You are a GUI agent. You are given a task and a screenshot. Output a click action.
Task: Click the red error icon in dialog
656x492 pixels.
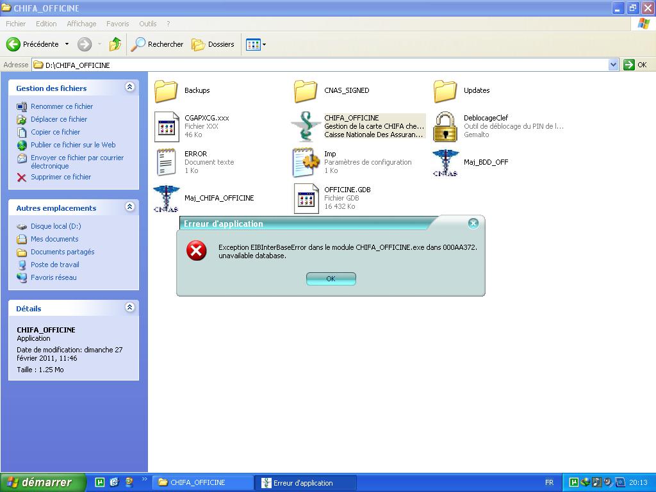(196, 250)
